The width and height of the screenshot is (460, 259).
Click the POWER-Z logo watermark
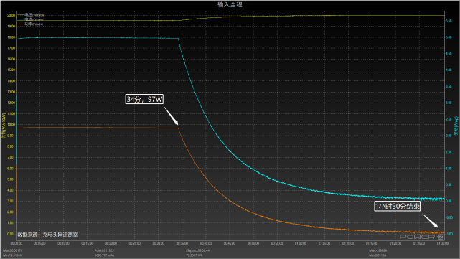(x=421, y=237)
